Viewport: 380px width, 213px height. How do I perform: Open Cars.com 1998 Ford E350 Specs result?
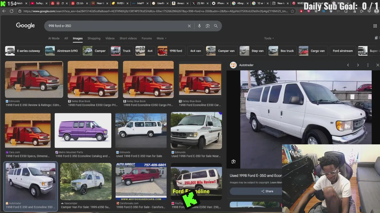tap(28, 156)
